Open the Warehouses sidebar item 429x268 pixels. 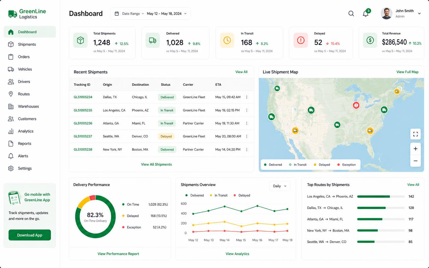point(30,106)
